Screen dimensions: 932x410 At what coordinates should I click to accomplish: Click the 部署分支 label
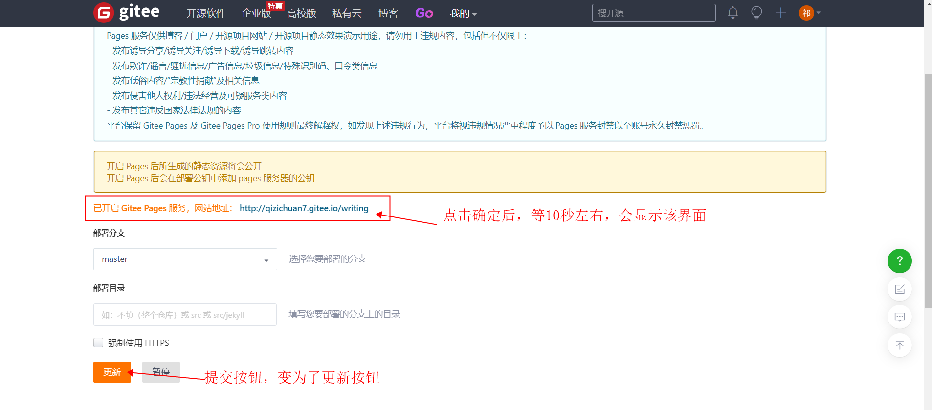(109, 233)
